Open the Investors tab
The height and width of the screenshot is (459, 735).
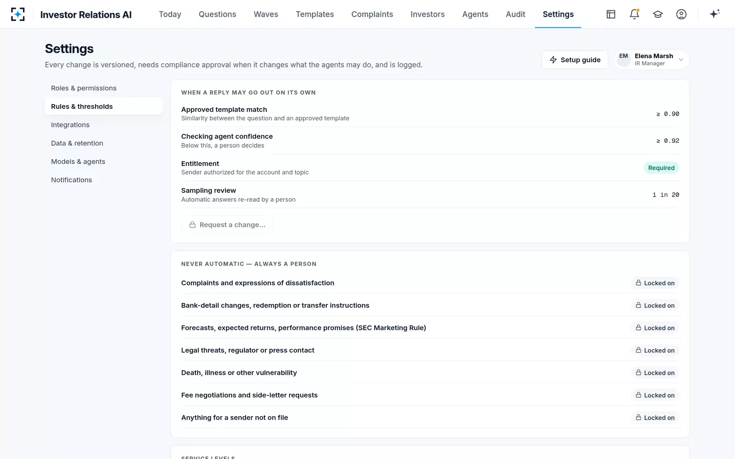[x=428, y=14]
